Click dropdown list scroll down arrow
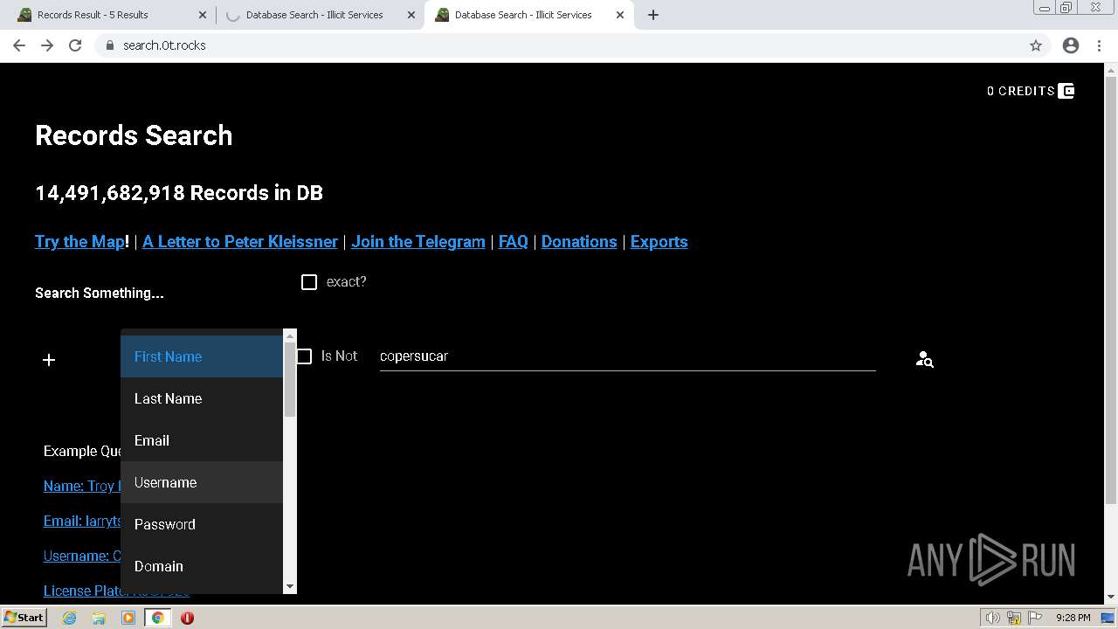The height and width of the screenshot is (629, 1118). (x=290, y=587)
